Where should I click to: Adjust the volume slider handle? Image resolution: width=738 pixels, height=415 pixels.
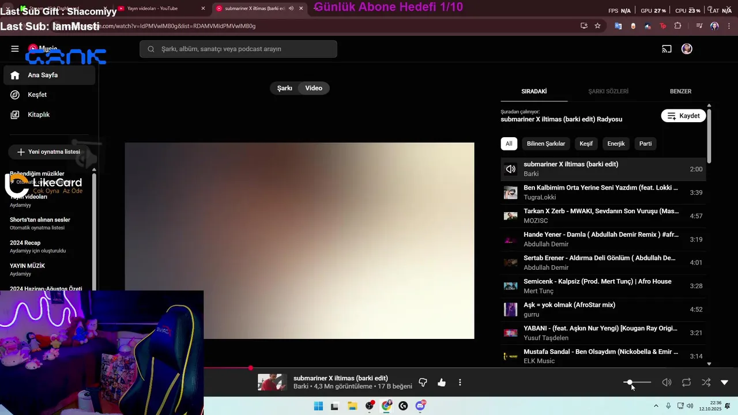click(630, 383)
